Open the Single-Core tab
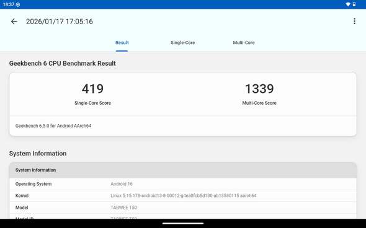Viewport: 366px width, 228px height. click(182, 43)
